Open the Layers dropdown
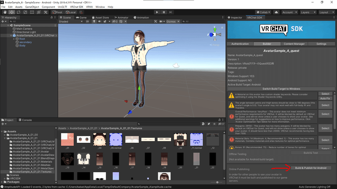 pos(308,12)
